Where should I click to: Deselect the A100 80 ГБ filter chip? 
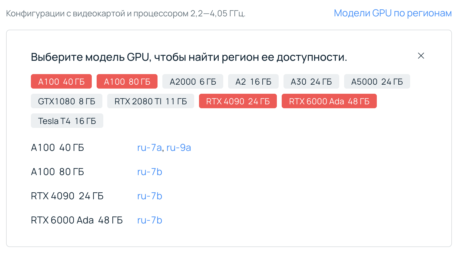pyautogui.click(x=127, y=82)
